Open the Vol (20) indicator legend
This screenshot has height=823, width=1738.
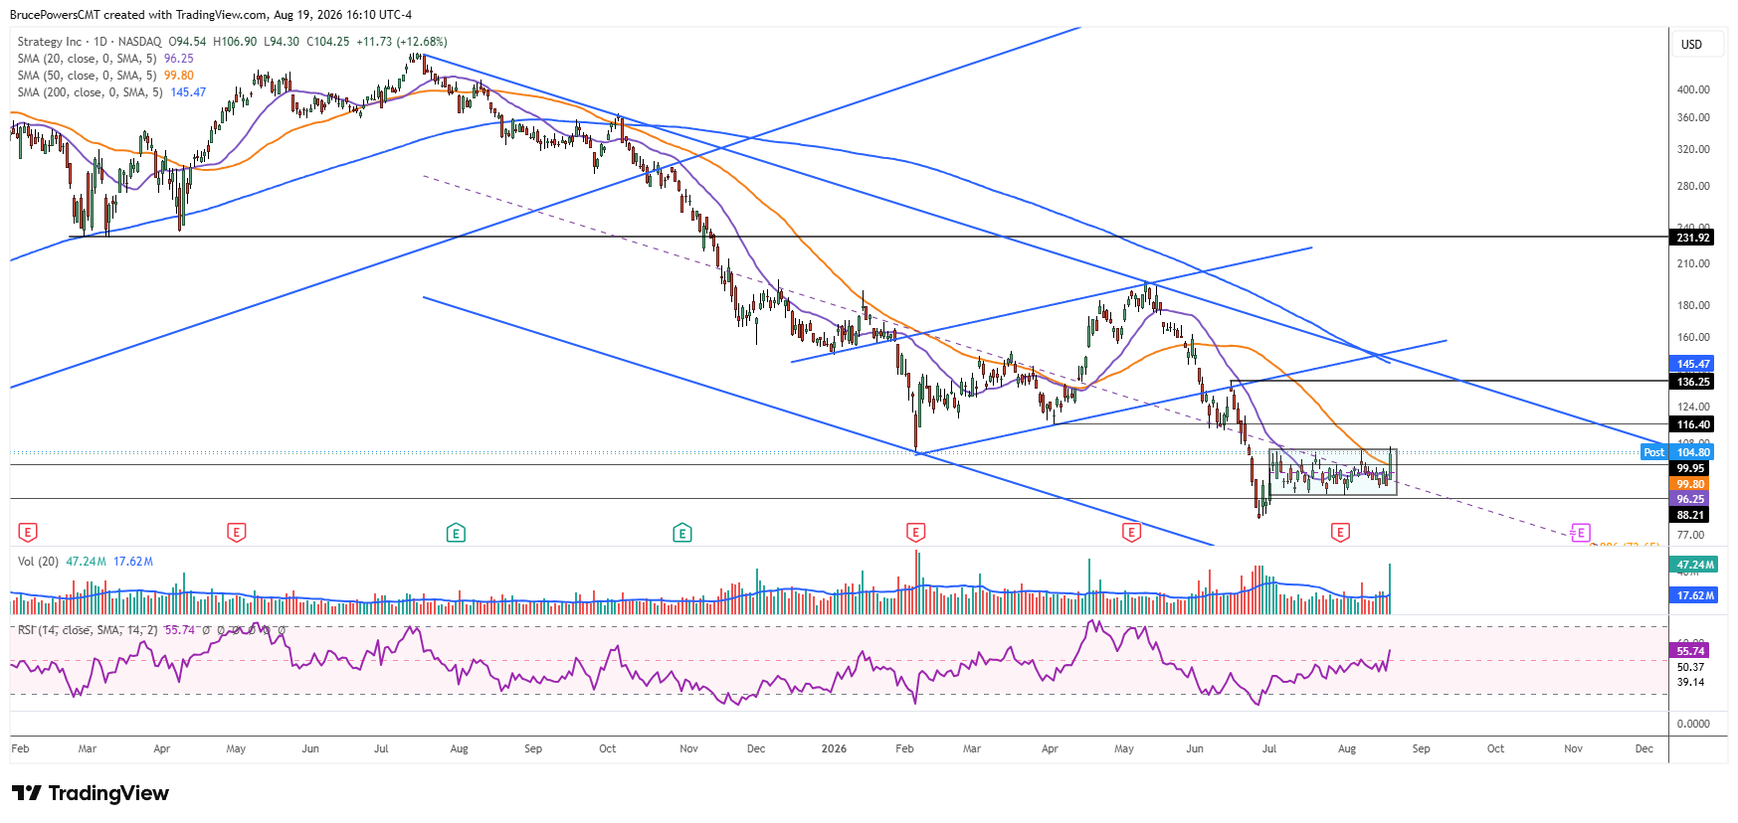[x=86, y=562]
